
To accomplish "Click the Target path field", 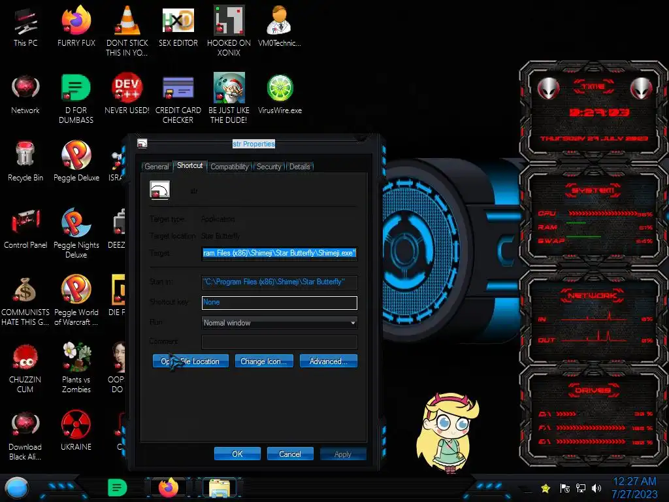I will point(280,253).
